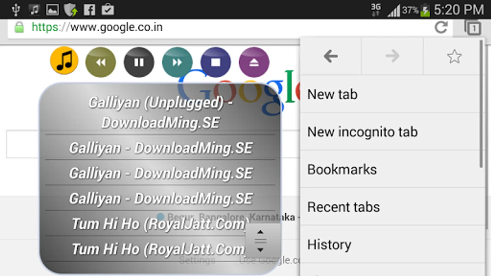Tap the USB connection status icon
The width and height of the screenshot is (491, 276).
pos(16,10)
